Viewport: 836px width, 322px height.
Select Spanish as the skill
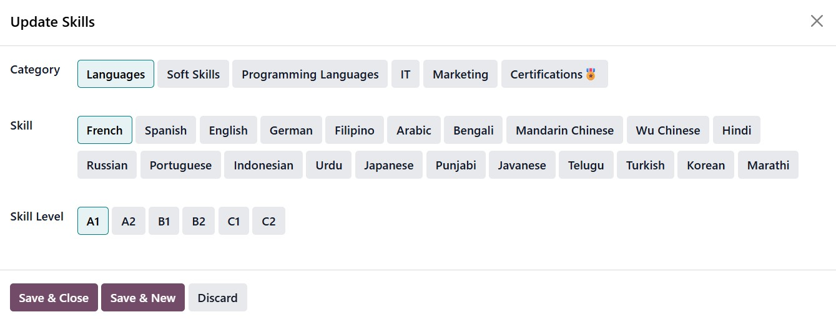(165, 130)
